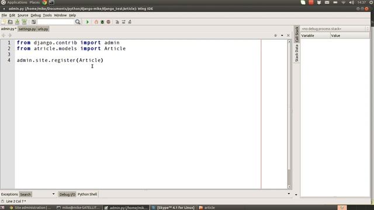Click on the 'atricle.models' text in line 2

point(56,48)
